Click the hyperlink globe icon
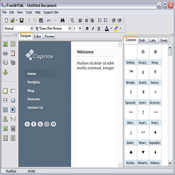This screenshot has height=175, width=175. [73, 20]
